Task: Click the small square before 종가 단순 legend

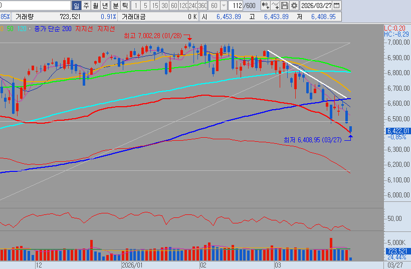Action: [30, 29]
